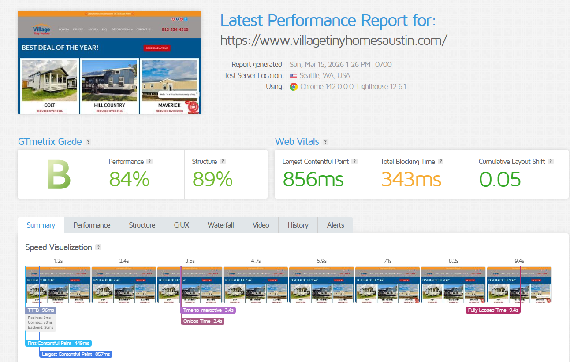Click the Connect: 70ms detail
570x362 pixels.
coord(40,322)
